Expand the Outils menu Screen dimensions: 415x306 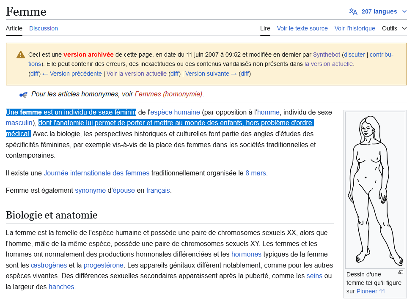pos(394,28)
